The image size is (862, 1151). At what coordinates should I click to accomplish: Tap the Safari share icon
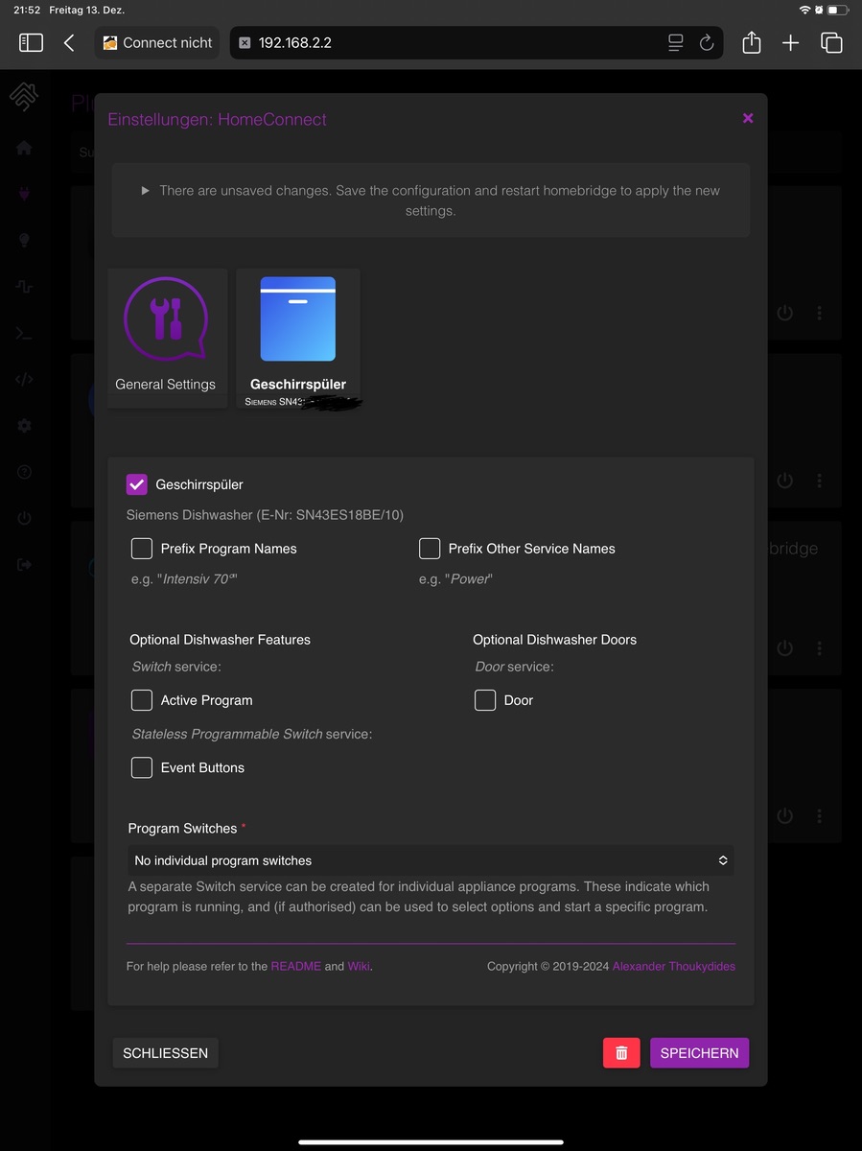(751, 43)
